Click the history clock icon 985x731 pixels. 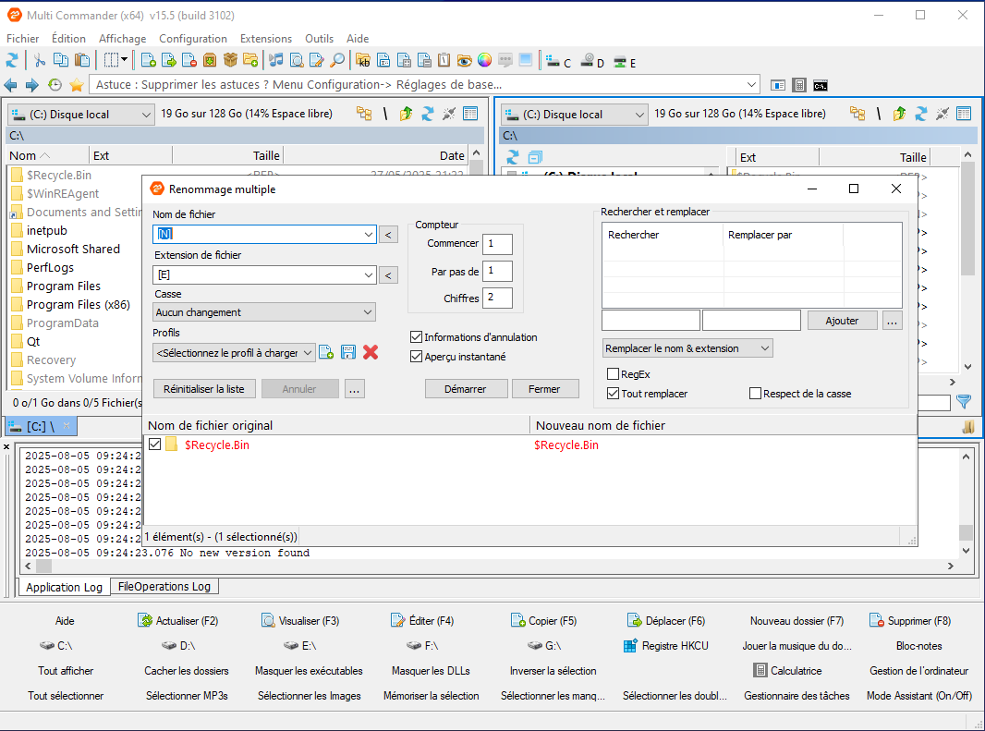tap(55, 85)
